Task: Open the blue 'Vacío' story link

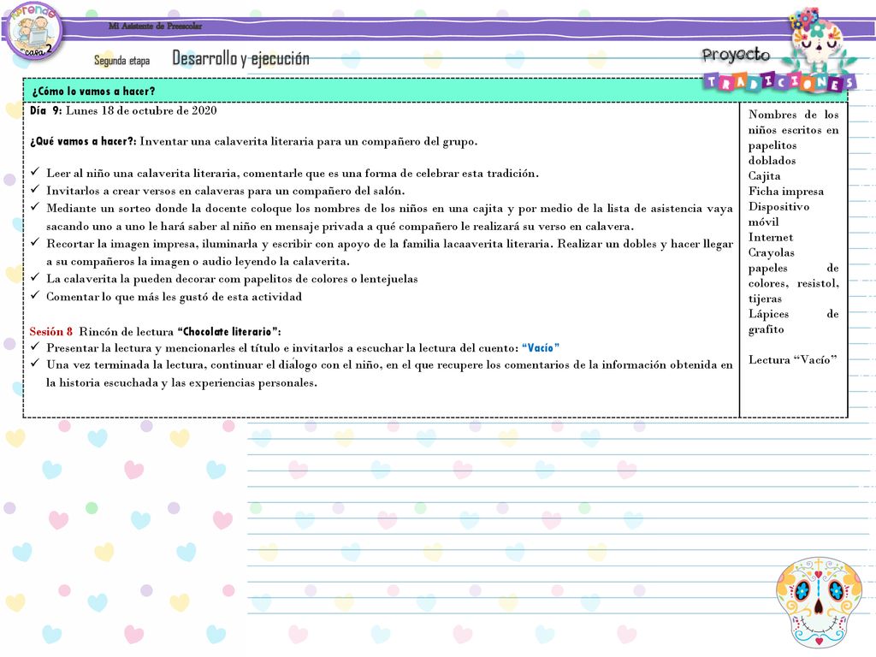Action: pos(541,348)
